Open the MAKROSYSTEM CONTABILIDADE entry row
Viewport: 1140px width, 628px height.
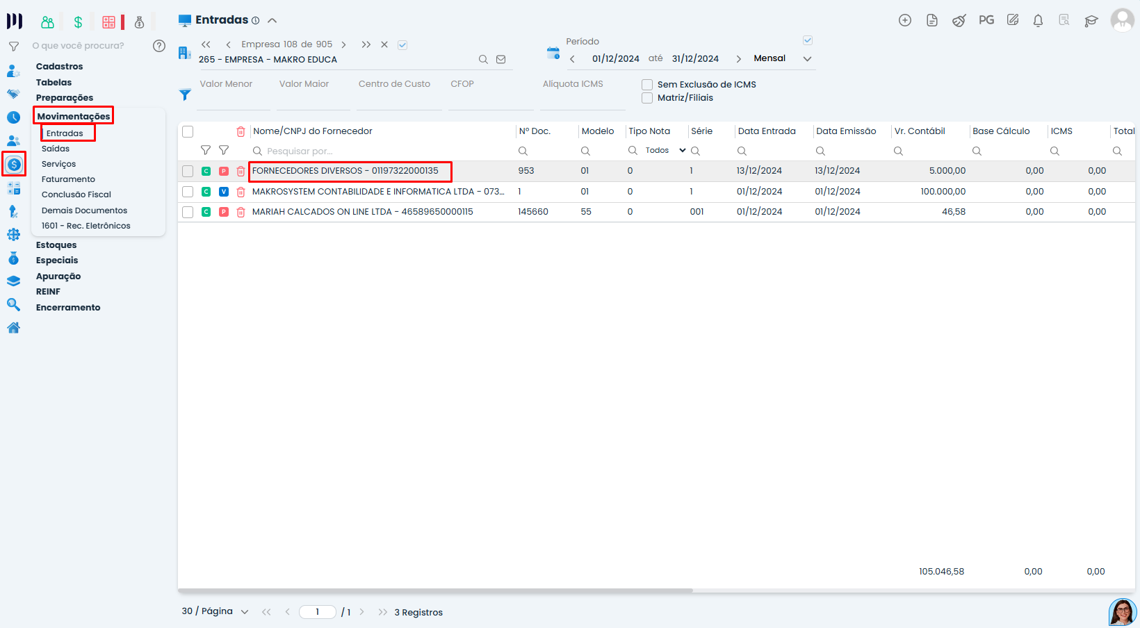(377, 192)
